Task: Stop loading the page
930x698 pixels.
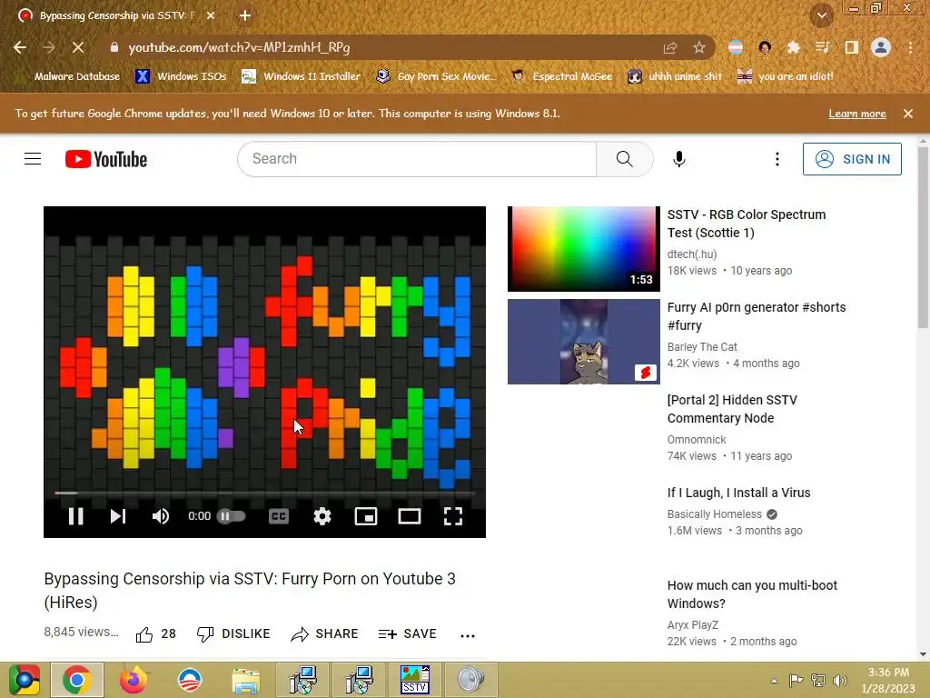Action: (x=78, y=47)
